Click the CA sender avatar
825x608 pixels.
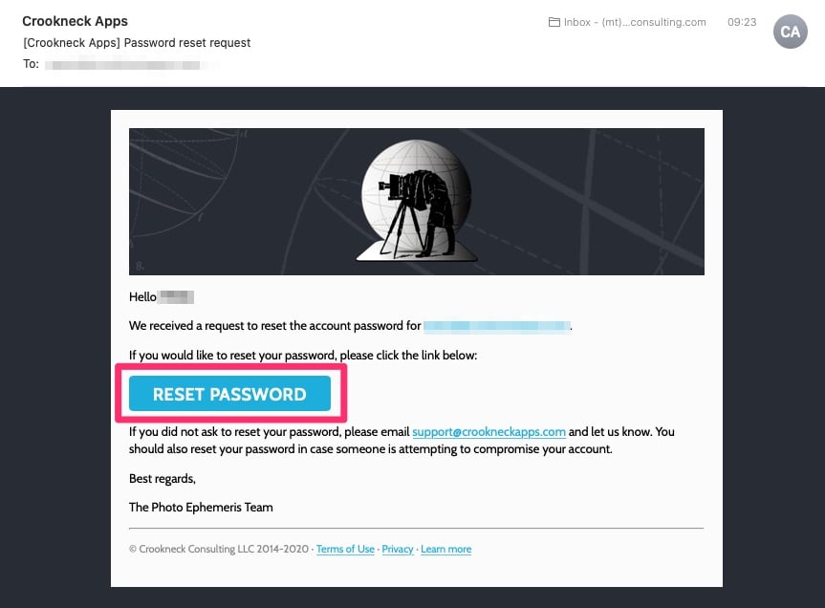tap(790, 32)
